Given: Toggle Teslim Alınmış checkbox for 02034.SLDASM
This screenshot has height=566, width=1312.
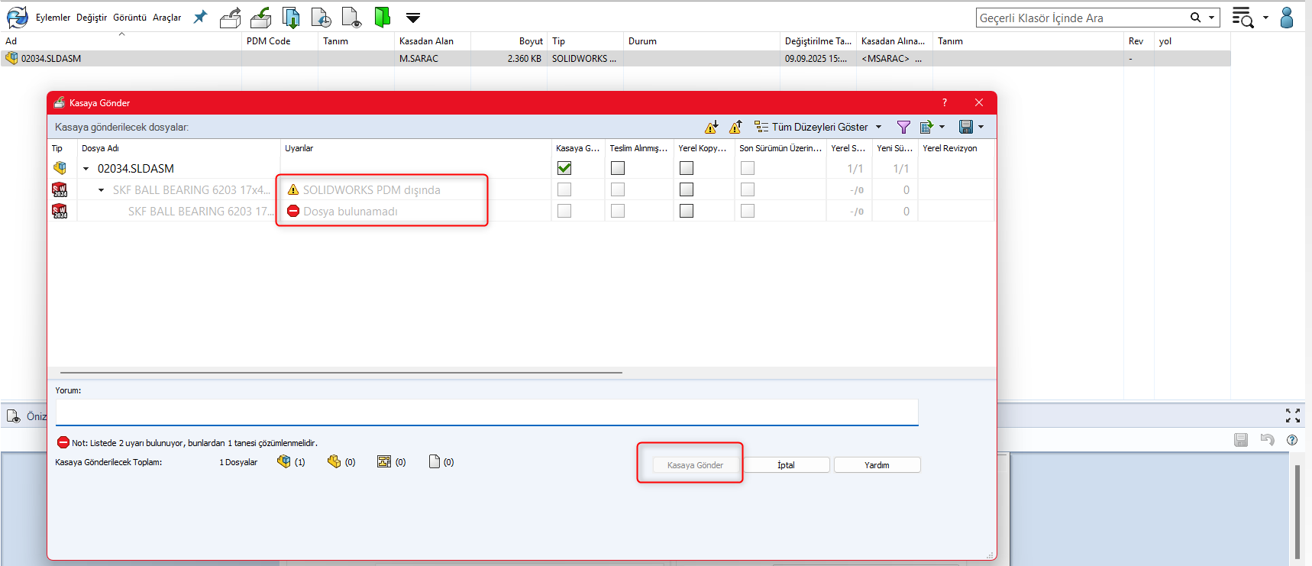Looking at the screenshot, I should coord(618,168).
